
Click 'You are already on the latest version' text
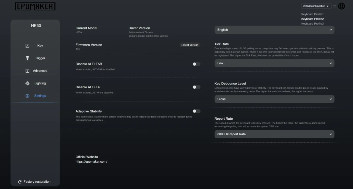coord(148,36)
